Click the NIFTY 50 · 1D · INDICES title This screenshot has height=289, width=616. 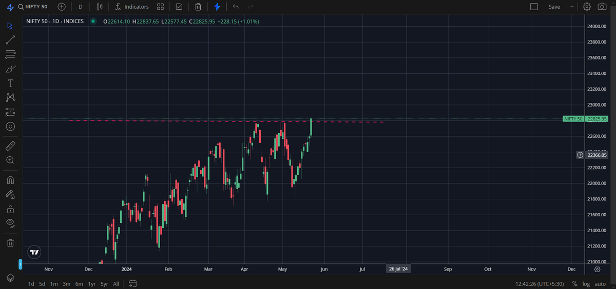pos(54,22)
